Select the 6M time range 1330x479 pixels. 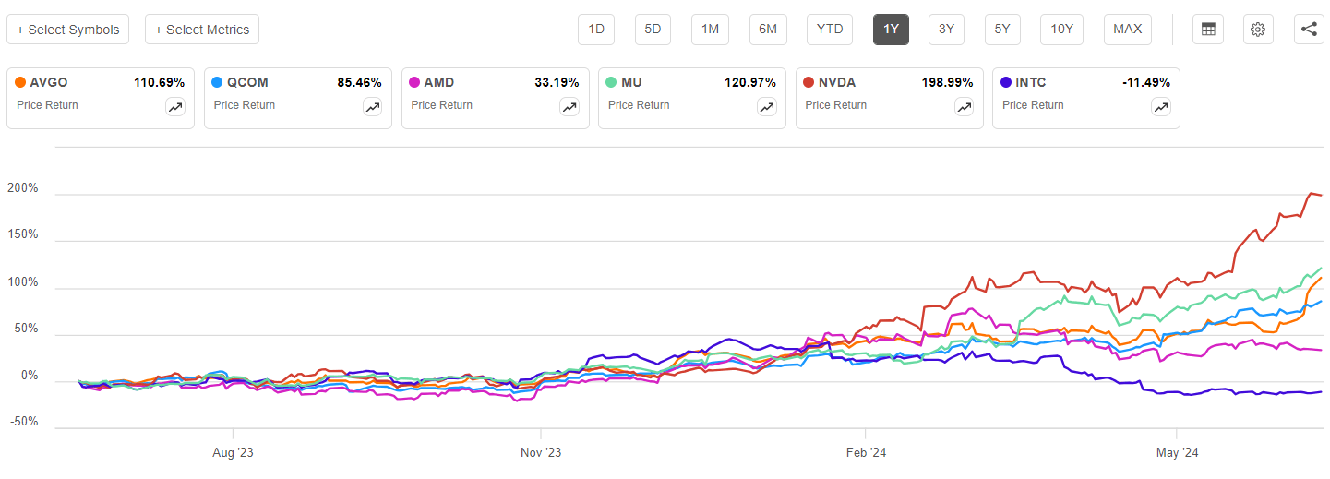click(x=767, y=30)
